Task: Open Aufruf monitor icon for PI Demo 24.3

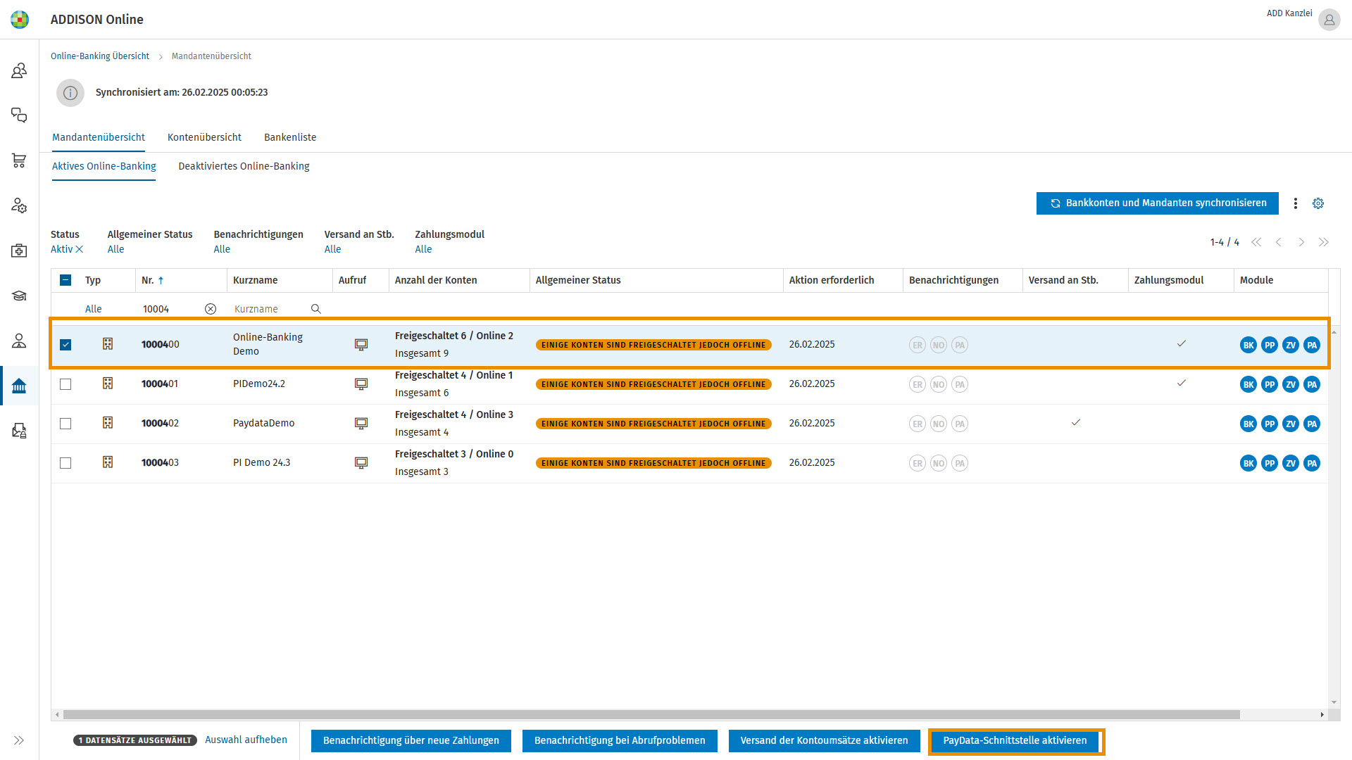Action: tap(361, 463)
